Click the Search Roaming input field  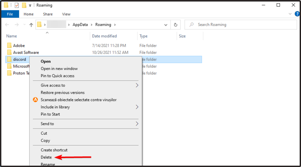tap(241, 25)
